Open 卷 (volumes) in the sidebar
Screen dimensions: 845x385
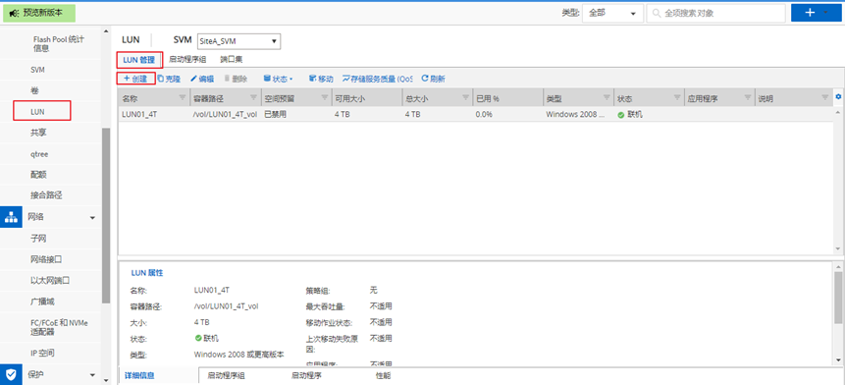click(34, 90)
